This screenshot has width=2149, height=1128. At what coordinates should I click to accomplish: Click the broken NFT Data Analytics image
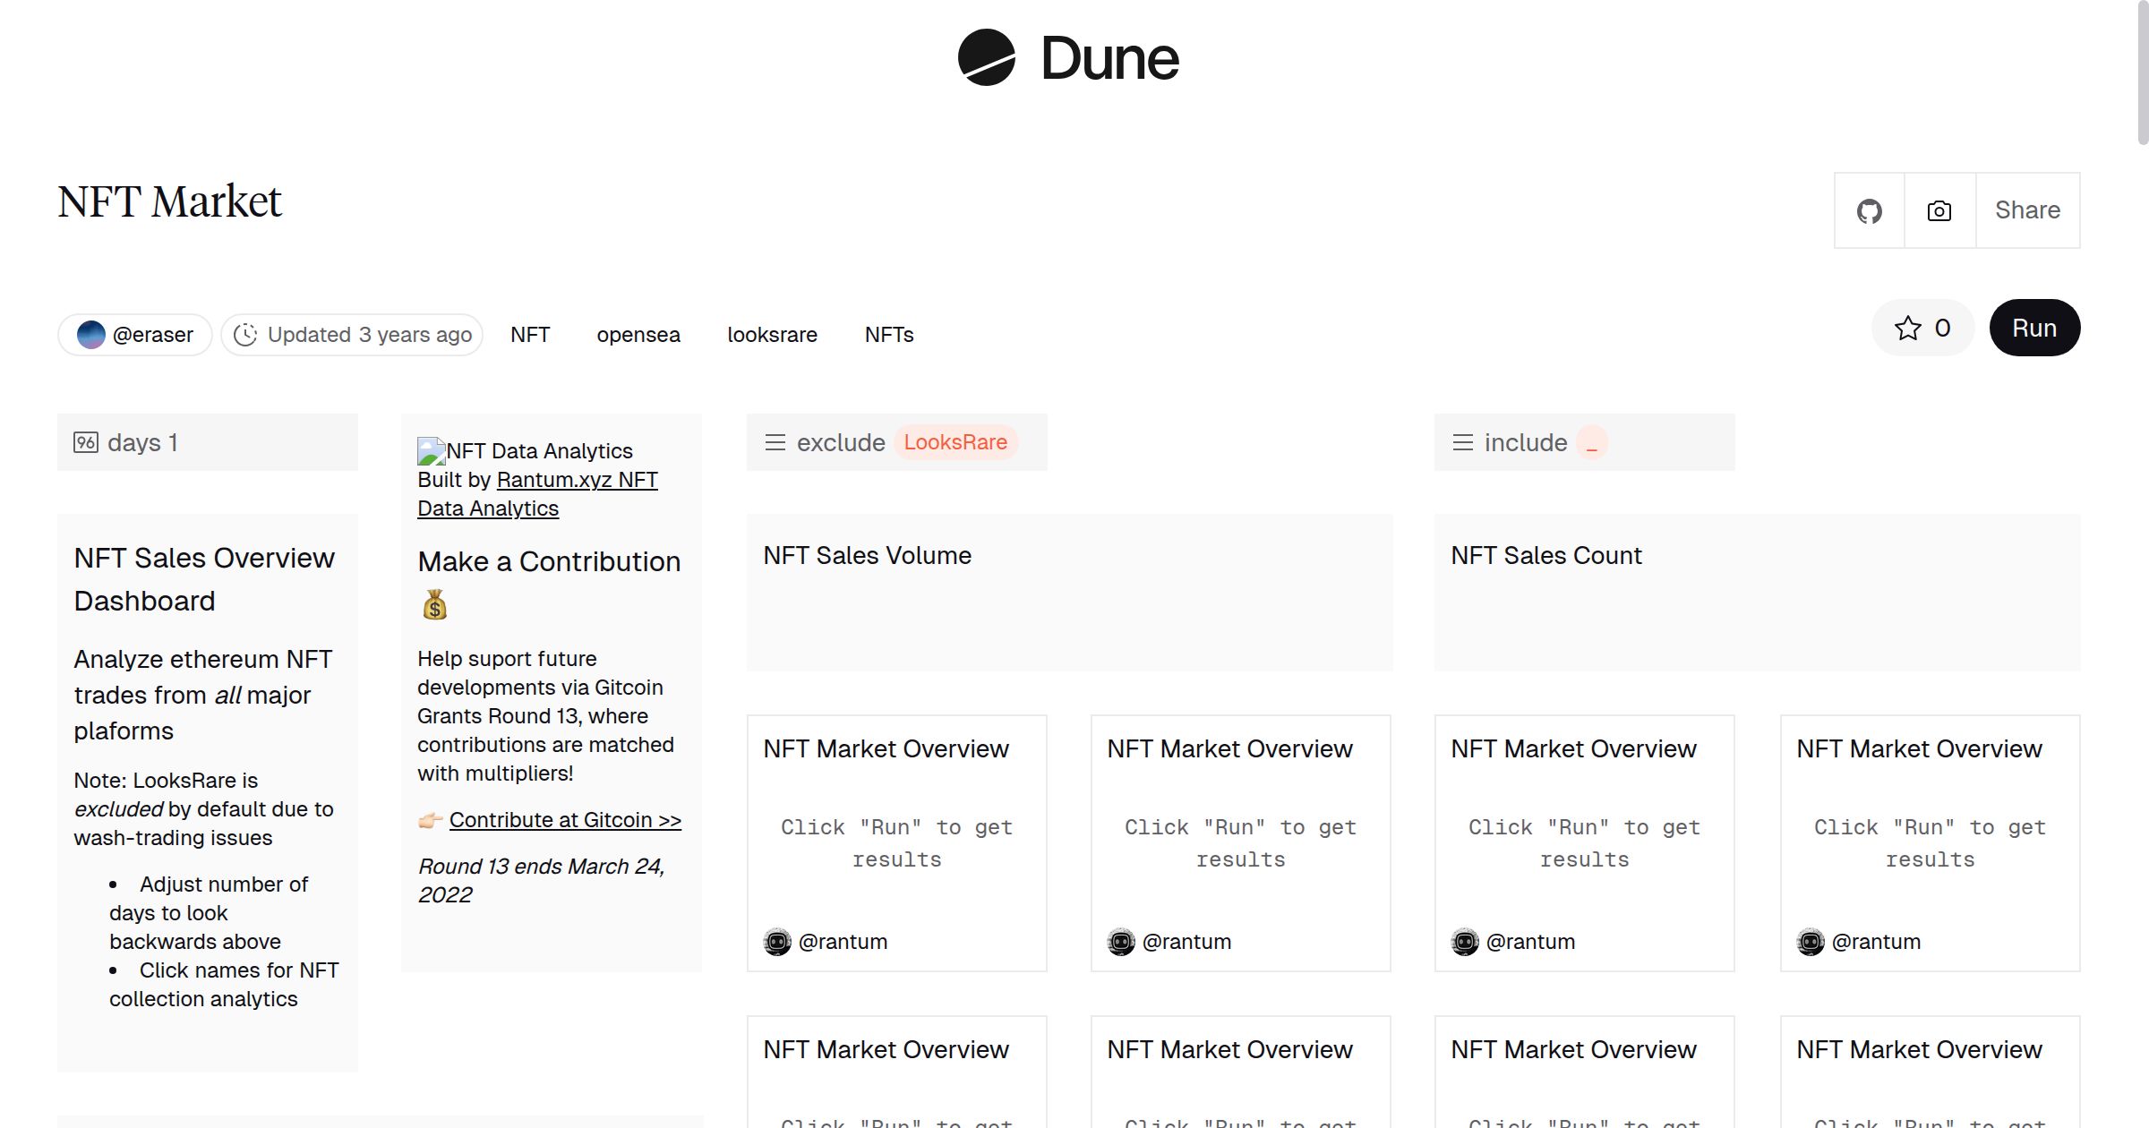(432, 451)
